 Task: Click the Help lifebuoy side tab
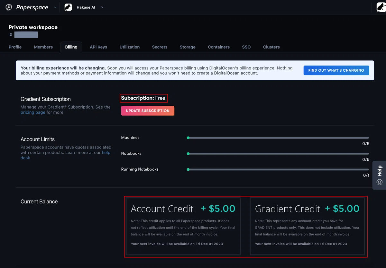[x=379, y=175]
